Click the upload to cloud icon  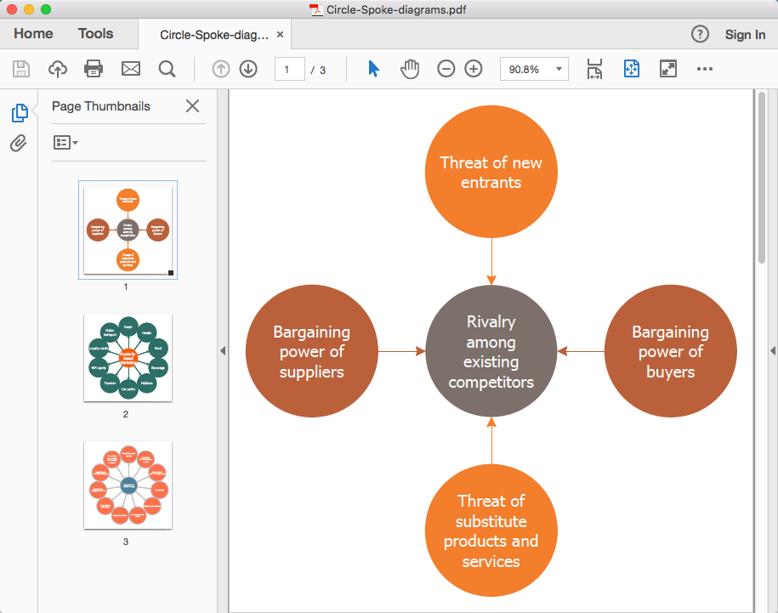(58, 69)
